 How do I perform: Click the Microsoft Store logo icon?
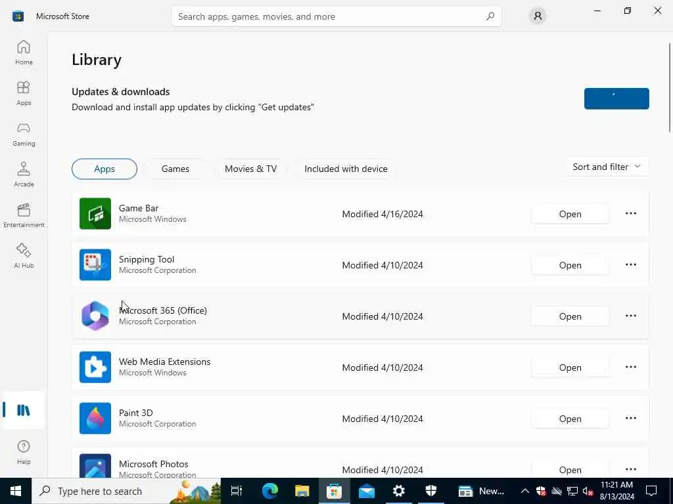click(18, 16)
